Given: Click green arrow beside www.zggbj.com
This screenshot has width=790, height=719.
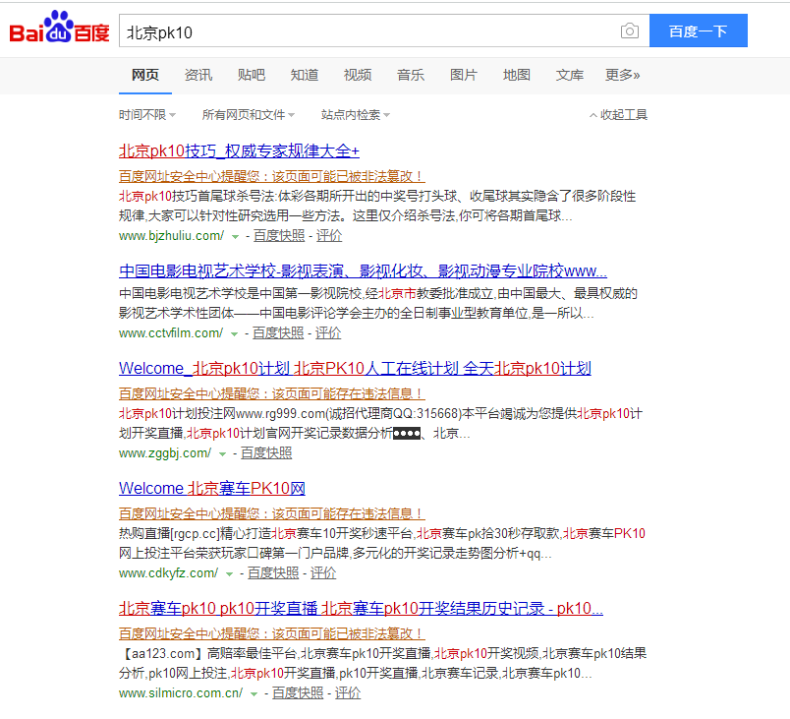Looking at the screenshot, I should tap(222, 453).
